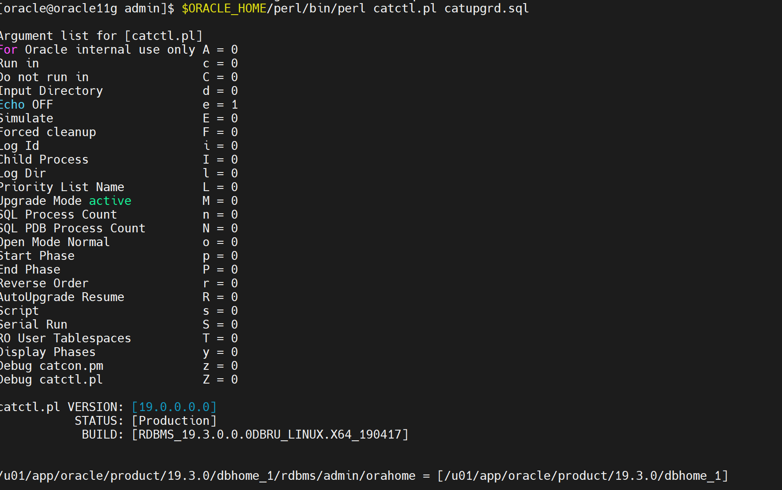Click the $ORACLE_HOME variable in command

pyautogui.click(x=224, y=8)
